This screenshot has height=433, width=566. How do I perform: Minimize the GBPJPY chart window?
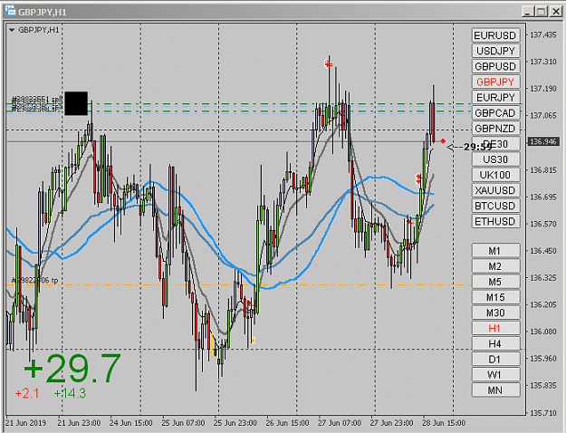(528, 12)
